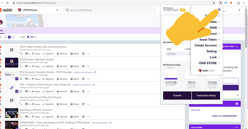Viewport: 248px width, 129px height.
Task: Bookmark this page with the star icon
Action: point(214,3)
